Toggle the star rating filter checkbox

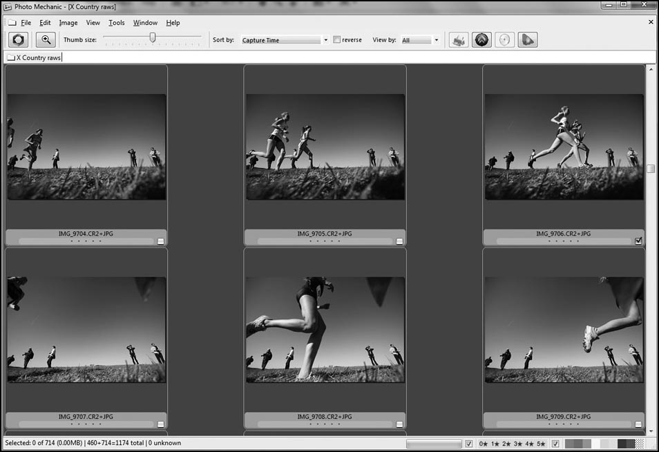pos(469,444)
